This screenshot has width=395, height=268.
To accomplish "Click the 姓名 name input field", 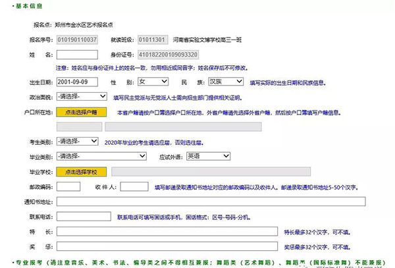I will (x=94, y=53).
